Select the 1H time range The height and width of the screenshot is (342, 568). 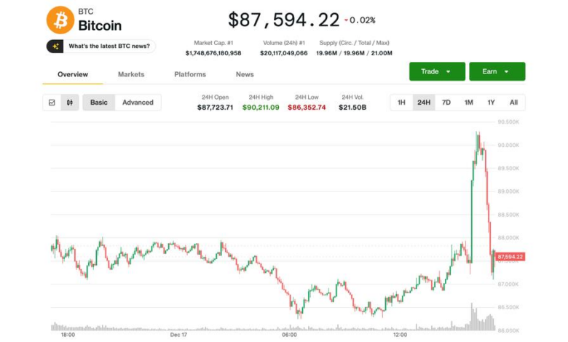[x=401, y=103]
